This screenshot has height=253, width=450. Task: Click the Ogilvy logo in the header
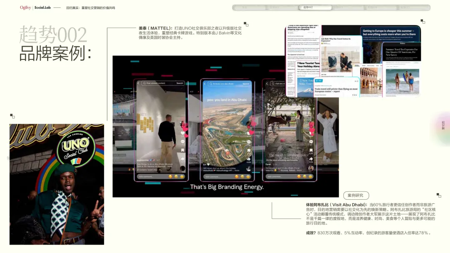[25, 8]
